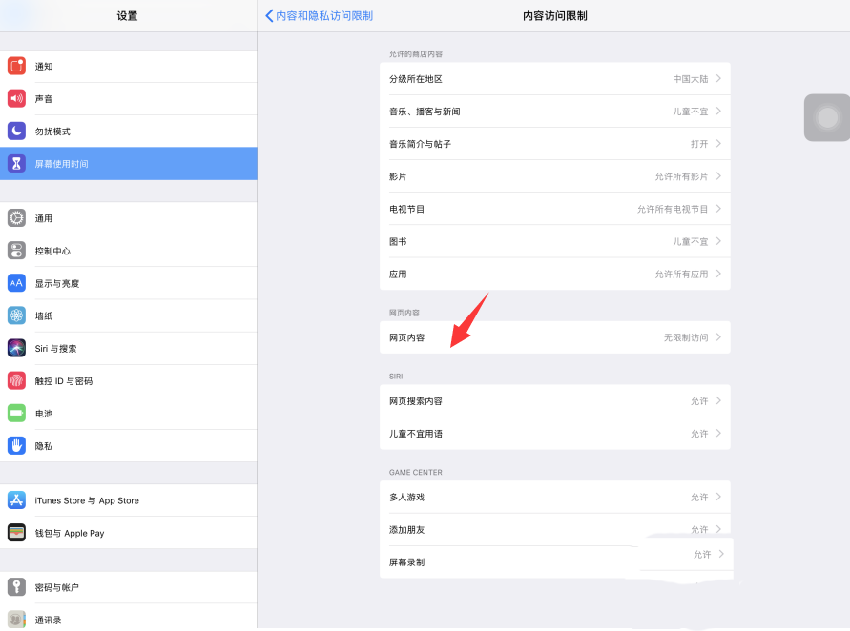This screenshot has width=850, height=631.
Task: Go back to 内容和隐私访问限制
Action: (320, 16)
